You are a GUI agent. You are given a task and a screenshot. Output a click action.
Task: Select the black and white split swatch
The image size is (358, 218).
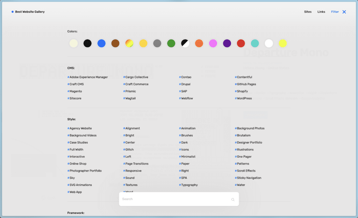[185, 44]
